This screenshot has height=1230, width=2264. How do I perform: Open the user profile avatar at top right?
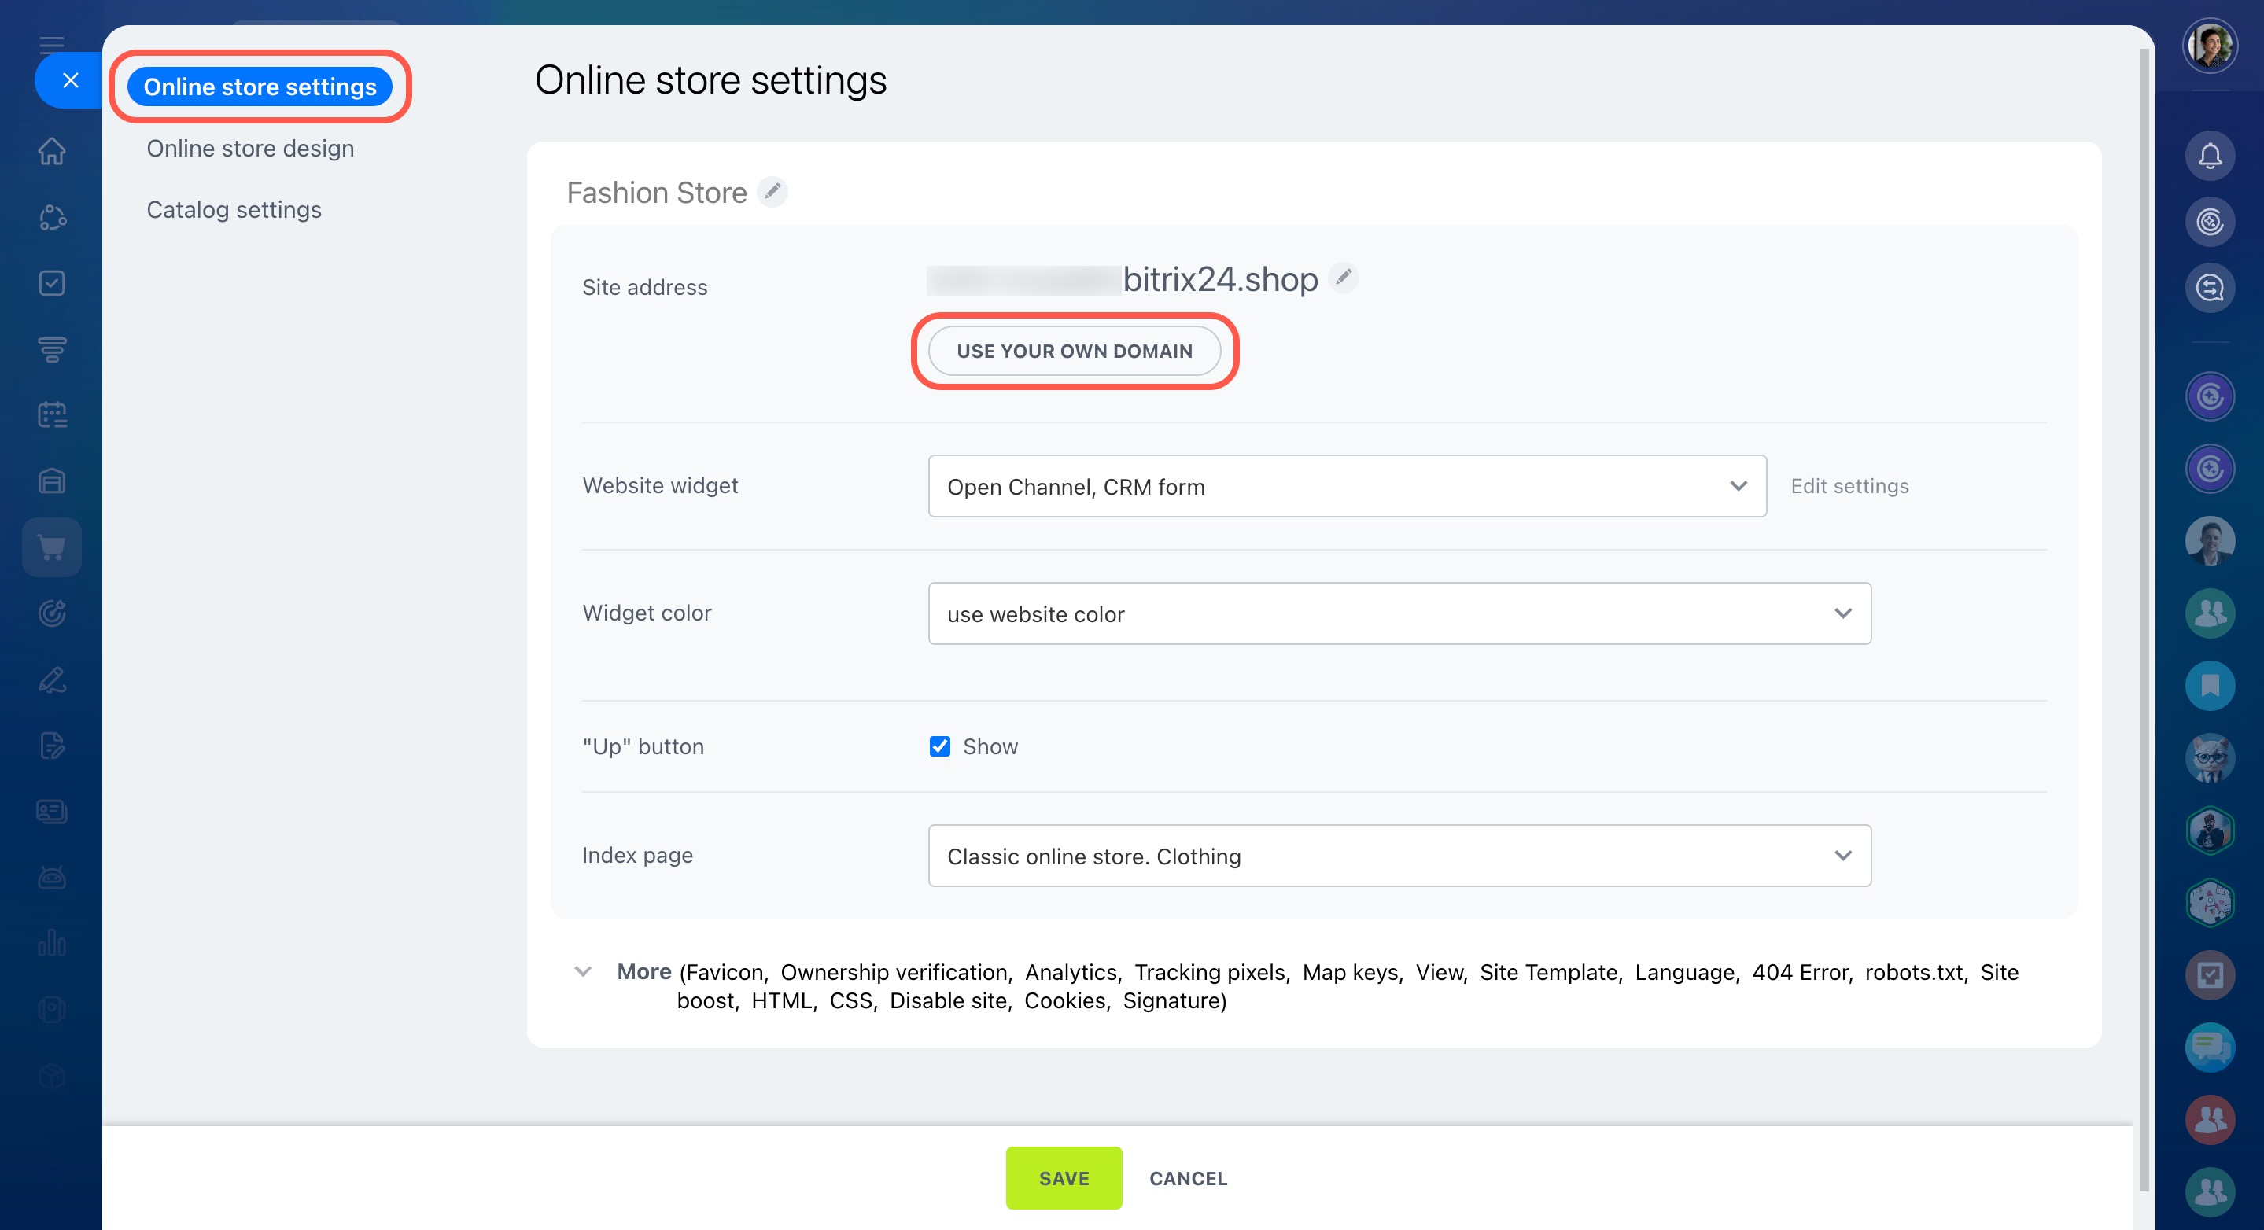click(x=2210, y=45)
